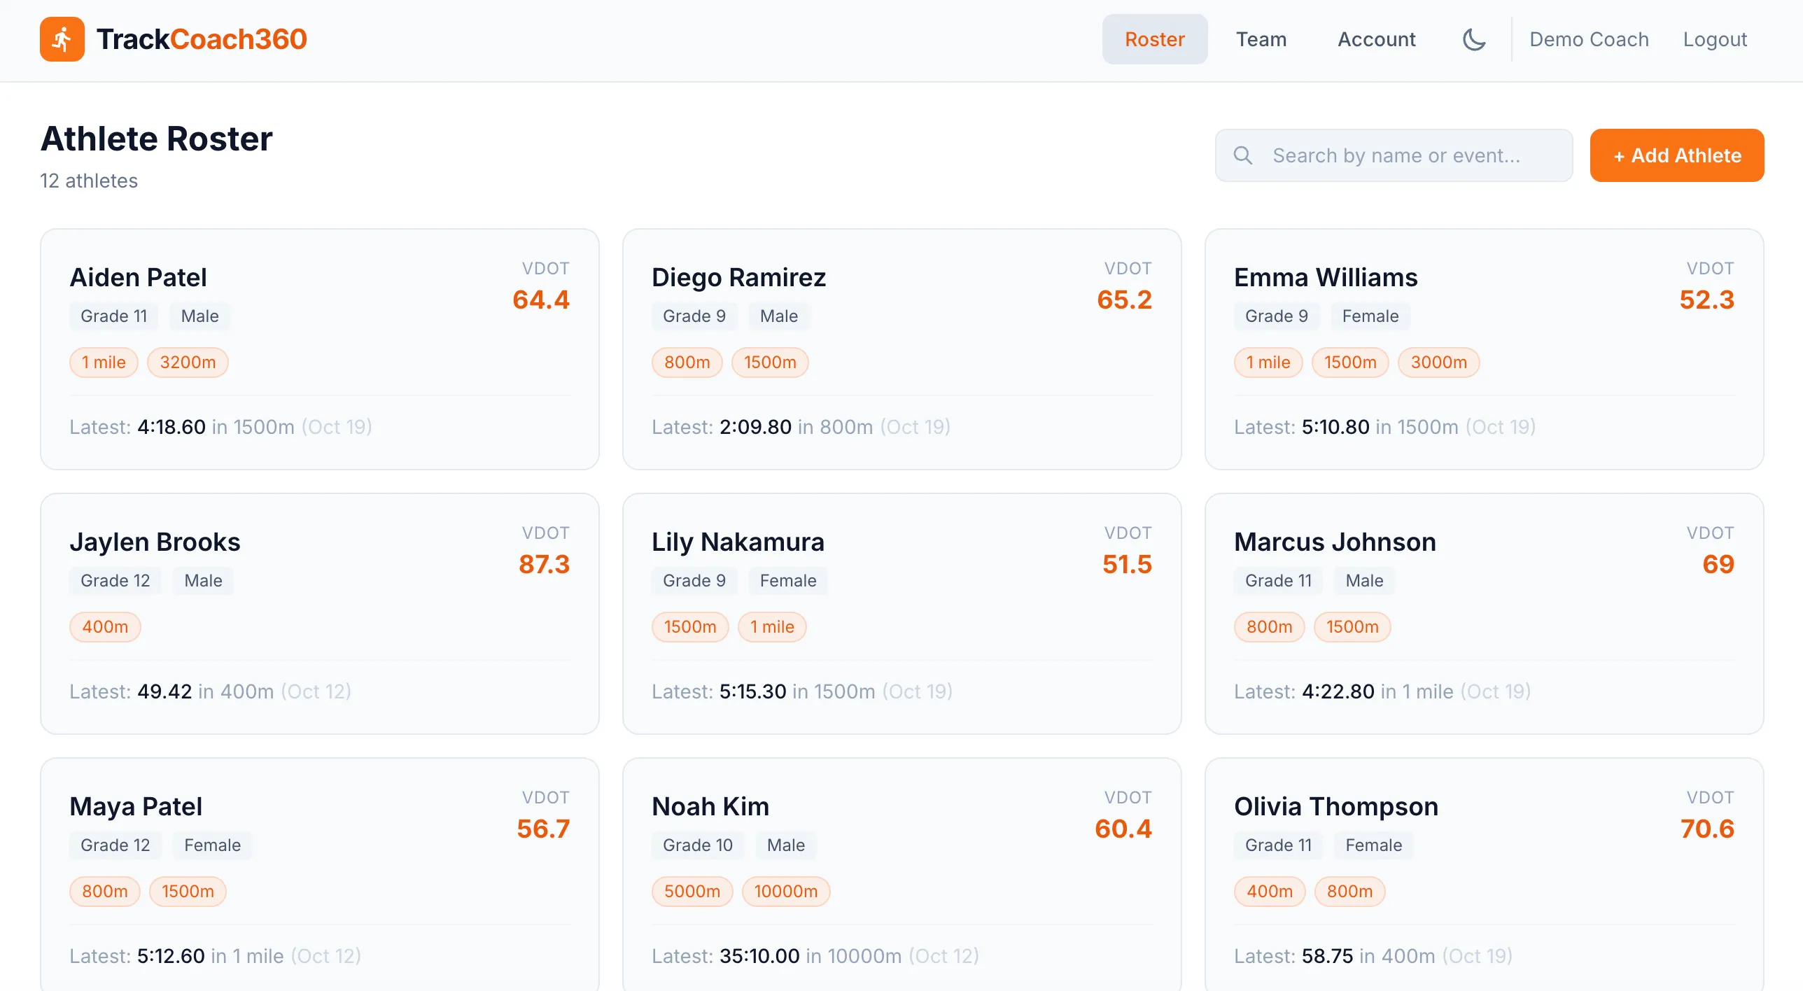Click Logout to sign out
1803x991 pixels.
pyautogui.click(x=1715, y=39)
